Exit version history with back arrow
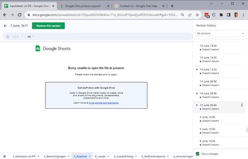Image resolution: width=248 pixels, height=159 pixels. pos(5,26)
